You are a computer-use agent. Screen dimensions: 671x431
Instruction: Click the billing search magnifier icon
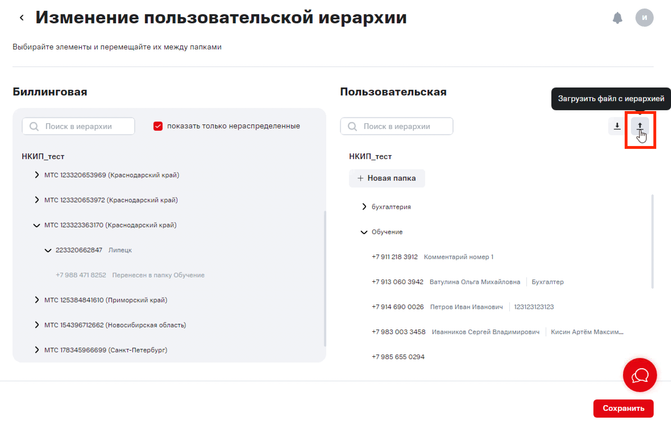pyautogui.click(x=34, y=126)
